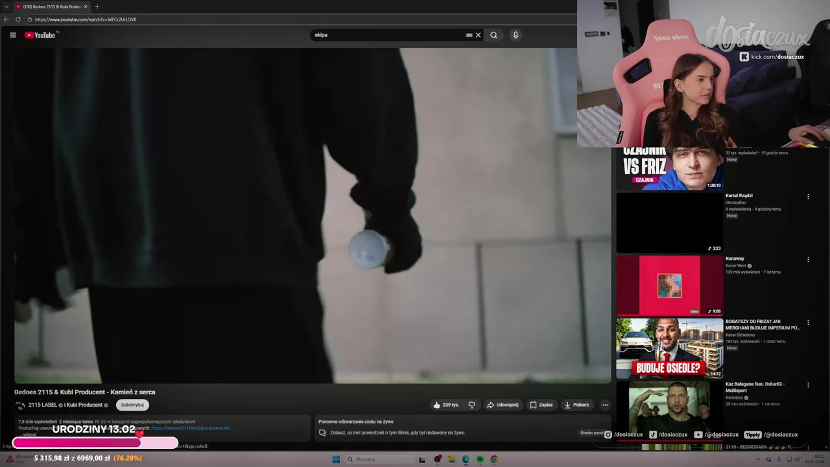Image resolution: width=830 pixels, height=467 pixels.
Task: Click the 2115 LABEL channel avatar
Action: [x=20, y=405]
